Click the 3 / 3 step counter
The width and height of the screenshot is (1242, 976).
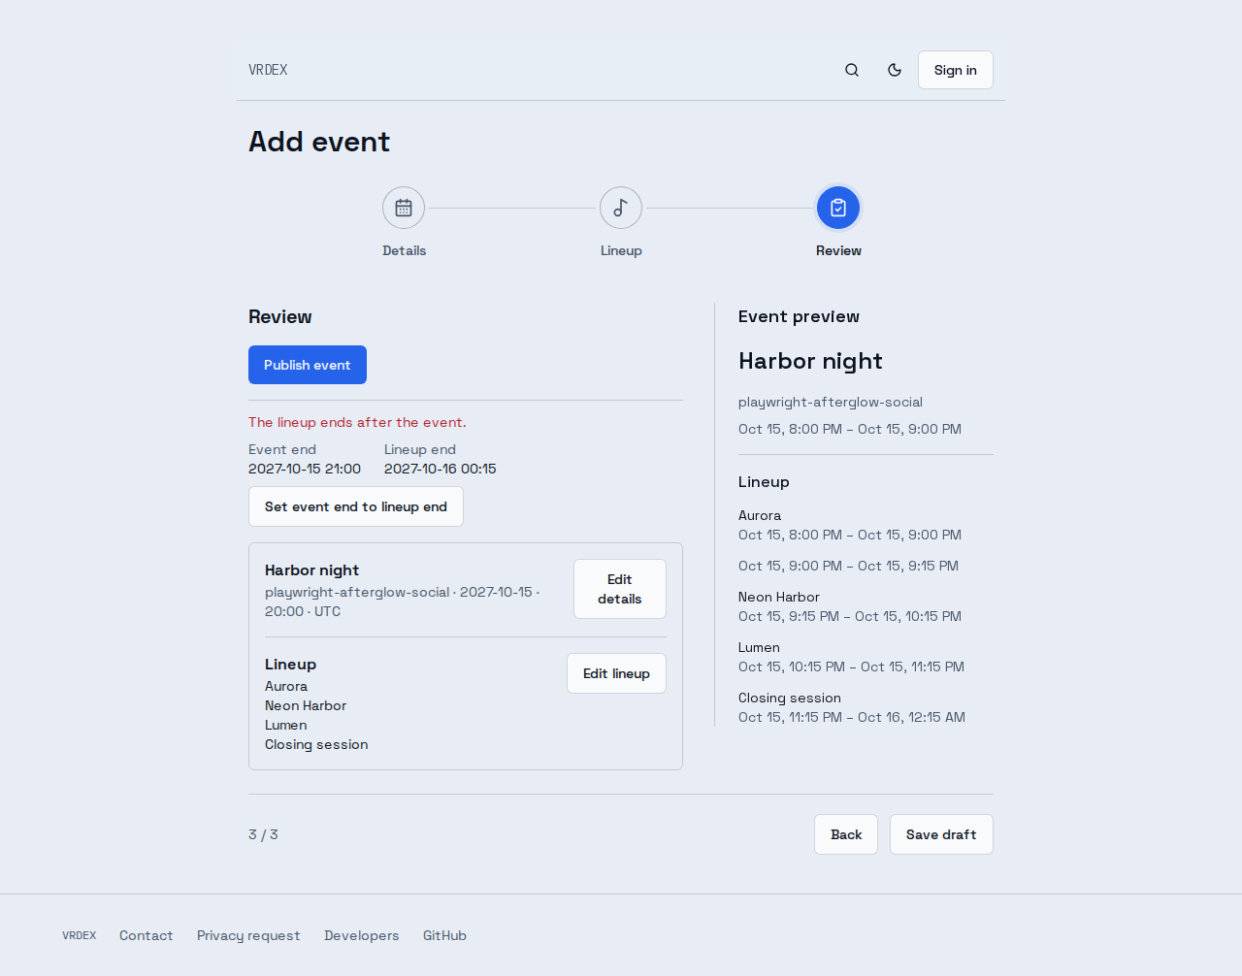263,834
